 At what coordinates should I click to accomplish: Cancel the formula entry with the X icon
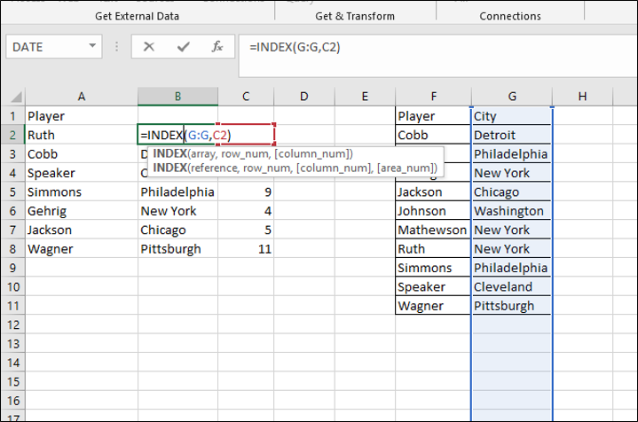coord(149,47)
